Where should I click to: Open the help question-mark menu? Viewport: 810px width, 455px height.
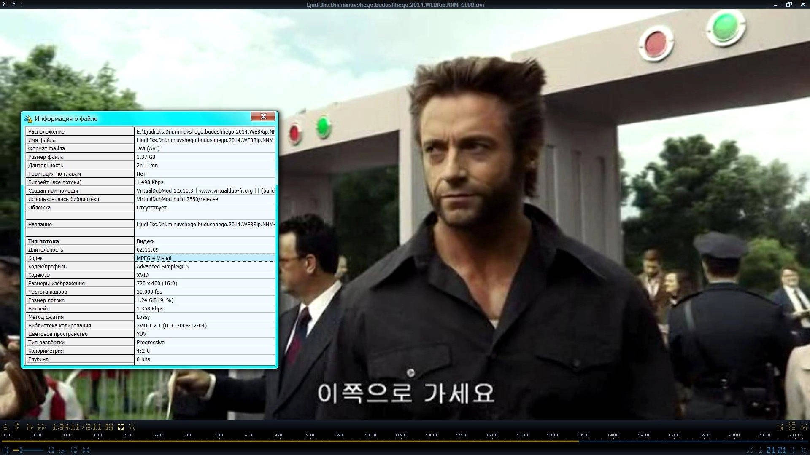coord(4,4)
